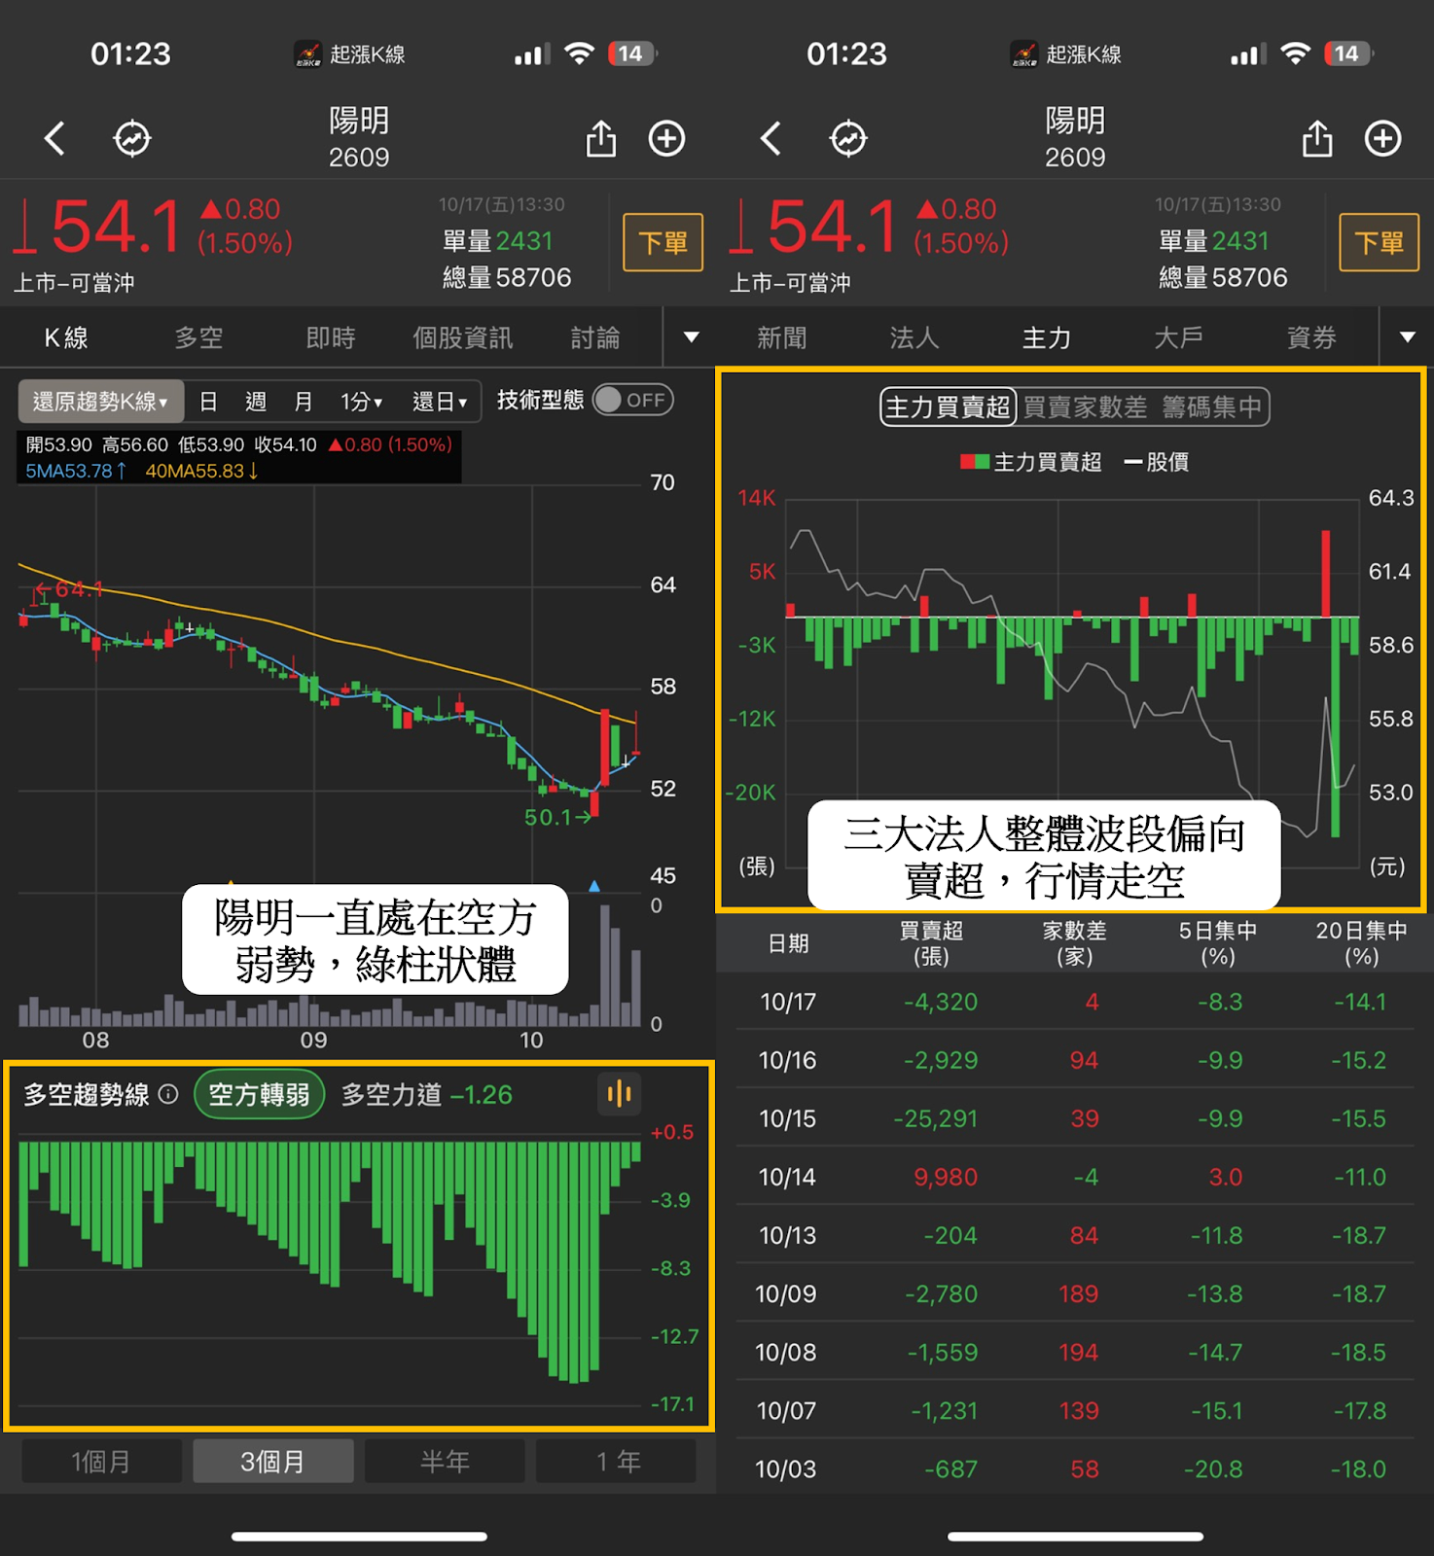Tap the 買賣超(張) column header
This screenshot has width=1434, height=1556.
(x=931, y=943)
